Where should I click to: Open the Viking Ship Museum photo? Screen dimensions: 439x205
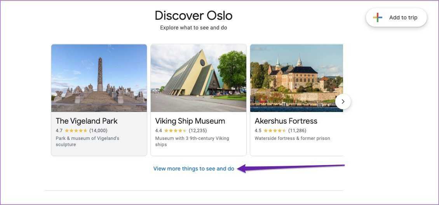tap(199, 78)
